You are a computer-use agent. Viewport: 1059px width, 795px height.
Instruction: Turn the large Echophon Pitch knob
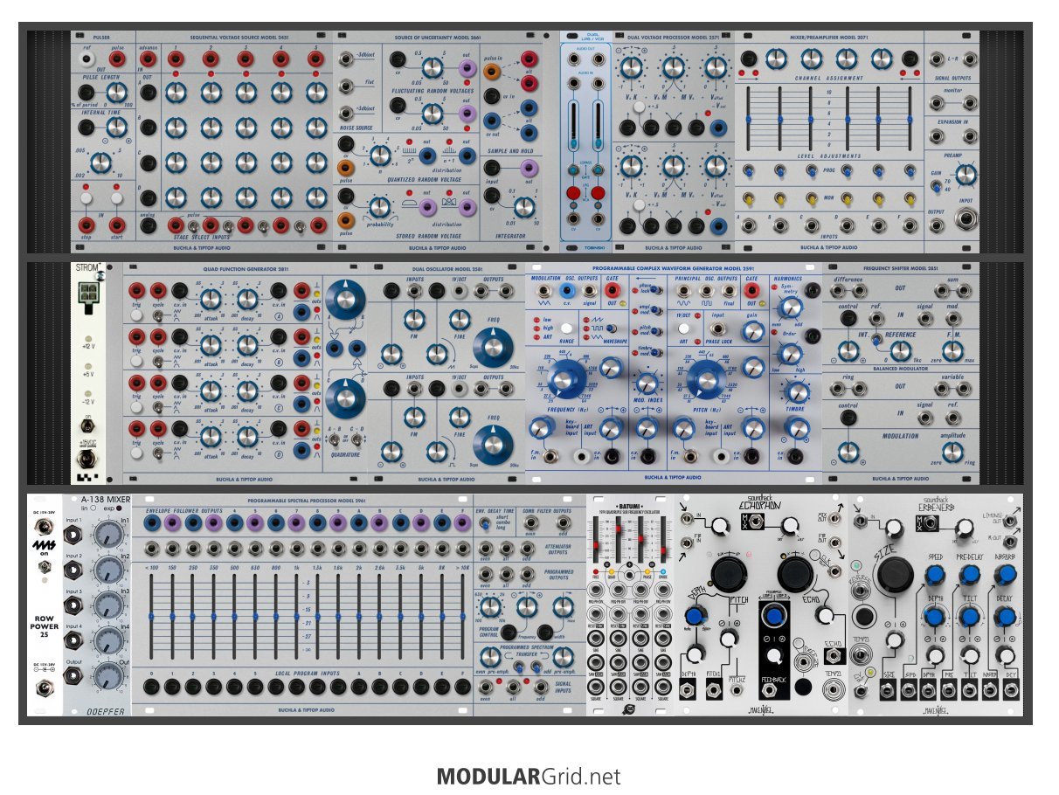(x=728, y=575)
